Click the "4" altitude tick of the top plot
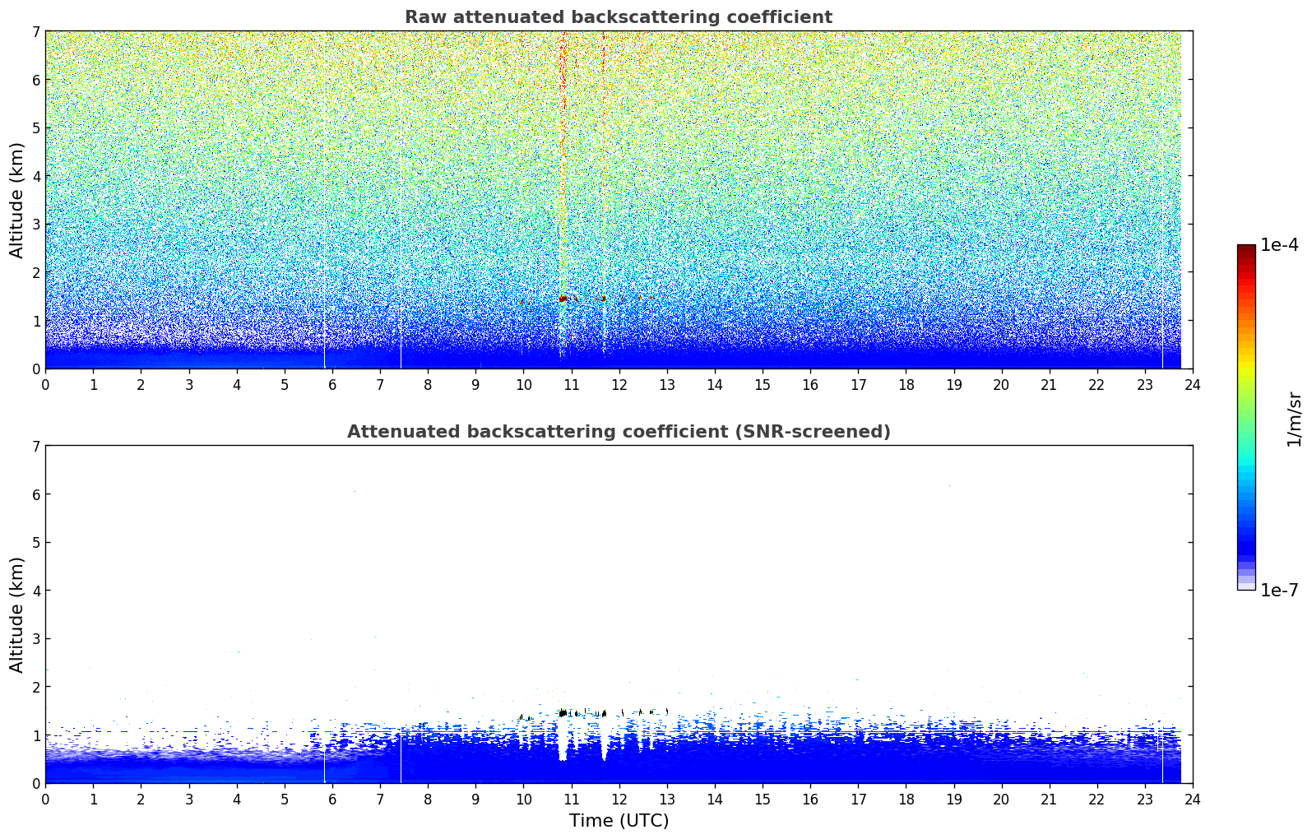The height and width of the screenshot is (839, 1312). click(x=36, y=176)
